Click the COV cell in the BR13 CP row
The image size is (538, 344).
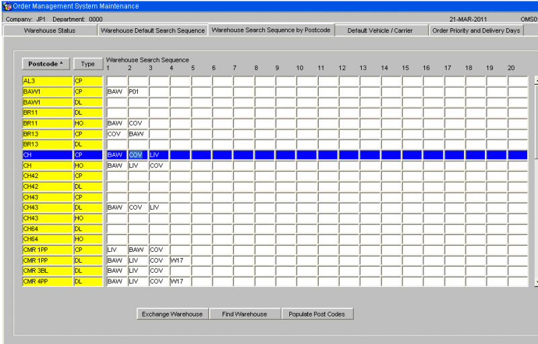tap(116, 134)
